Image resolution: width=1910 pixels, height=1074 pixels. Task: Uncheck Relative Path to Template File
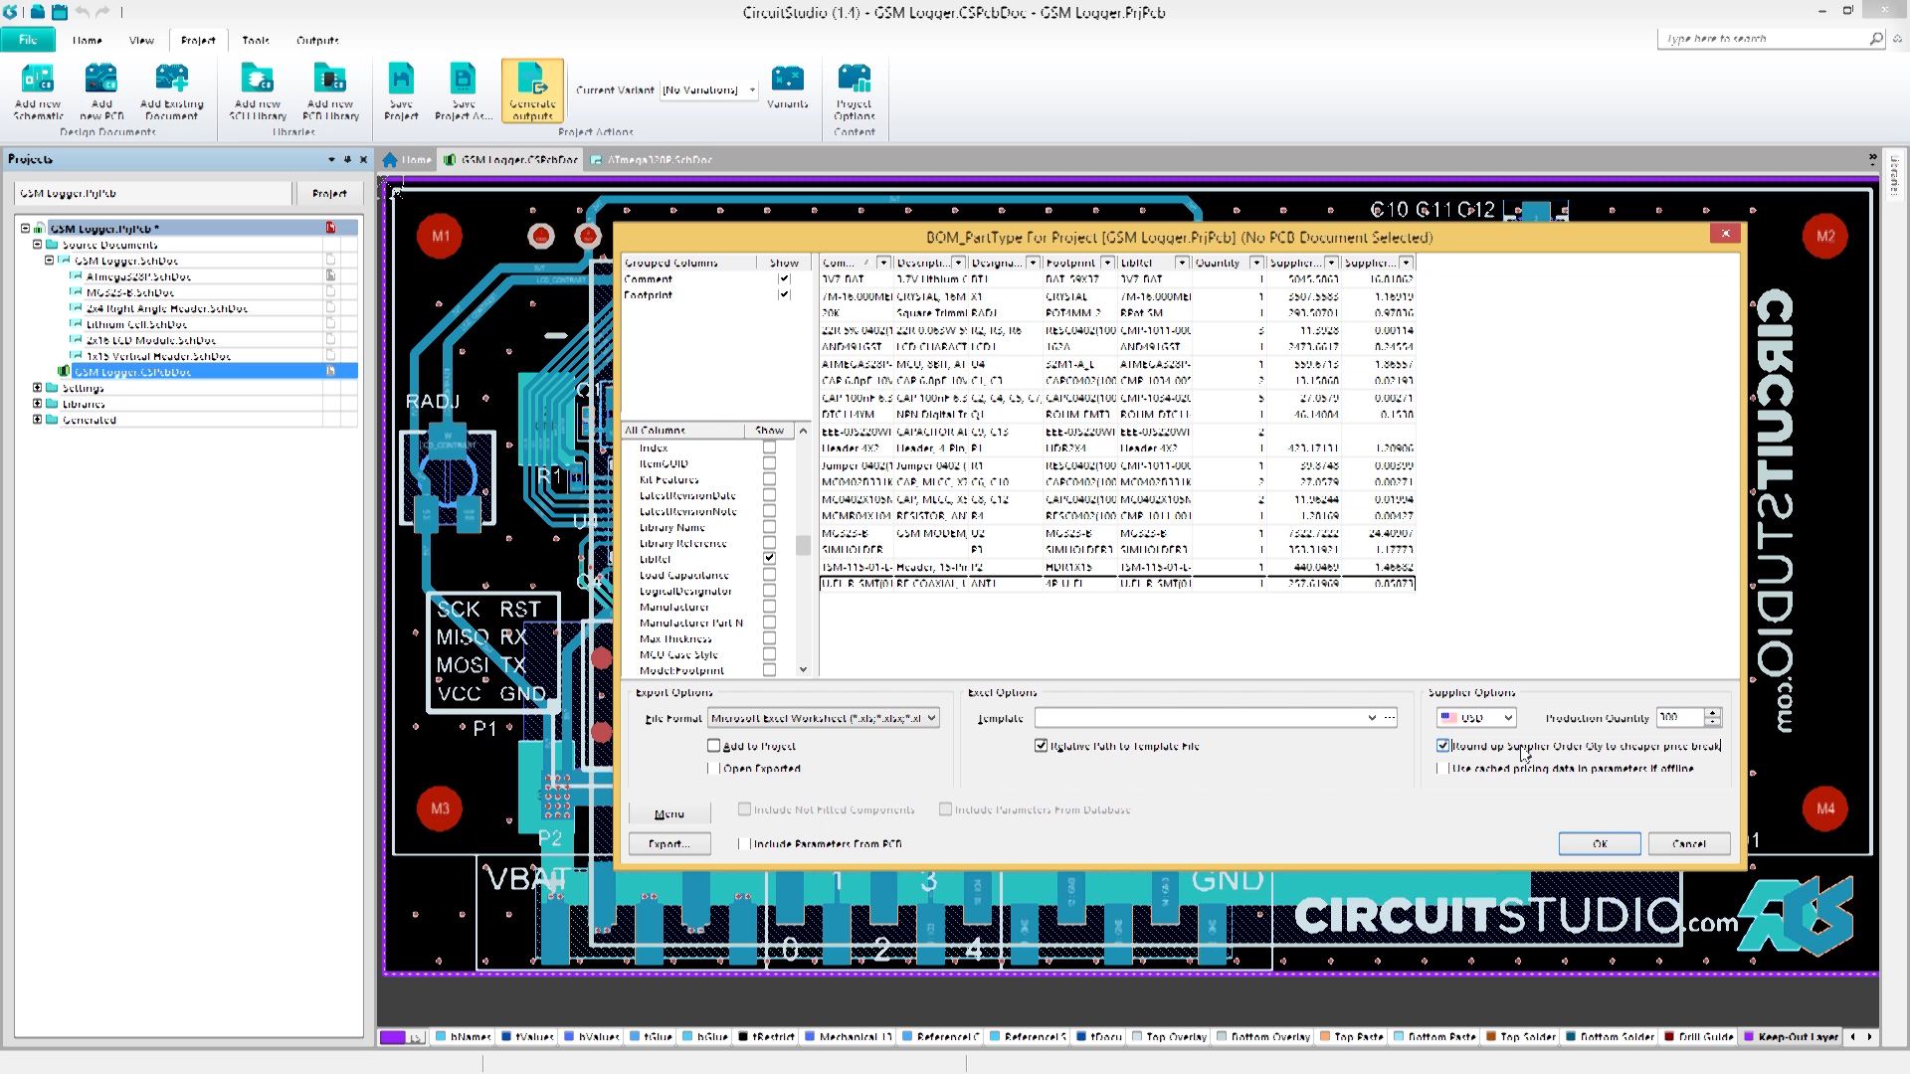pyautogui.click(x=1042, y=746)
